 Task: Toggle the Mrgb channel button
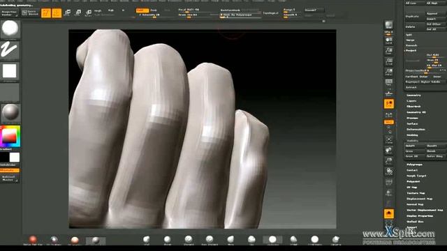coord(98,10)
